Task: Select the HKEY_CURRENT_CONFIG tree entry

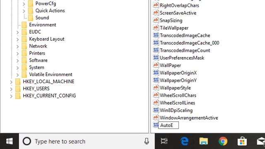Action: 49,96
